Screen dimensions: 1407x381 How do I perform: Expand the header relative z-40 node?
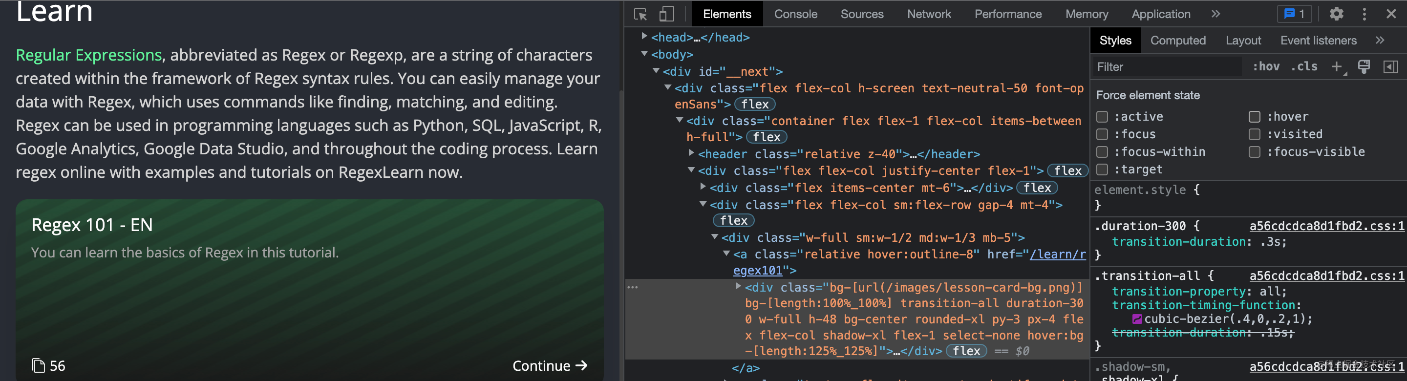[691, 153]
